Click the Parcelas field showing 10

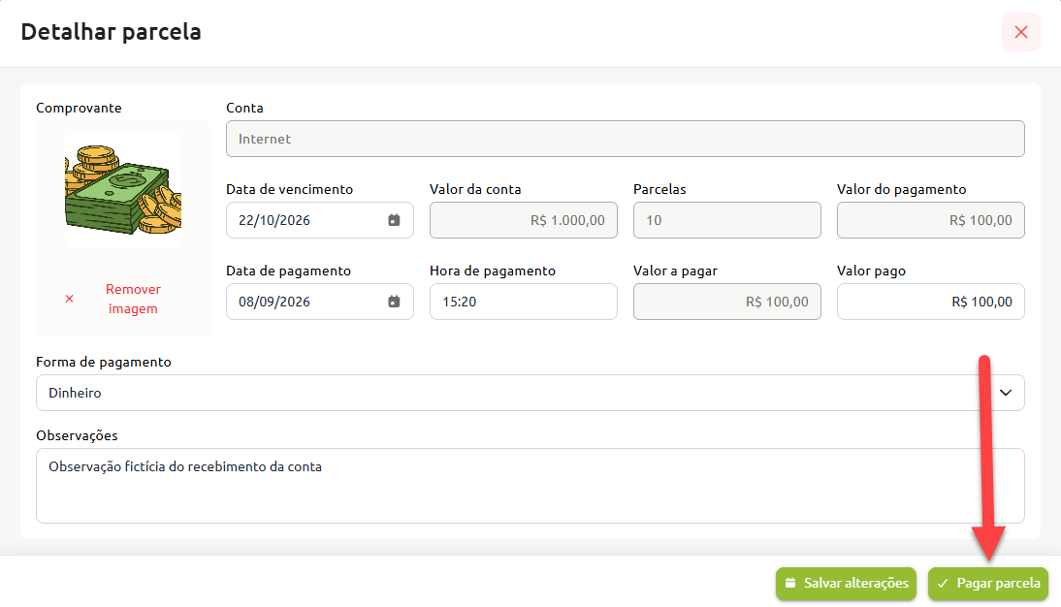point(726,220)
